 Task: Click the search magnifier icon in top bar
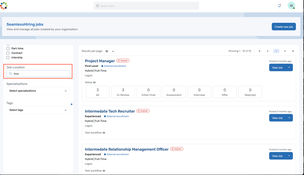click(98, 6)
